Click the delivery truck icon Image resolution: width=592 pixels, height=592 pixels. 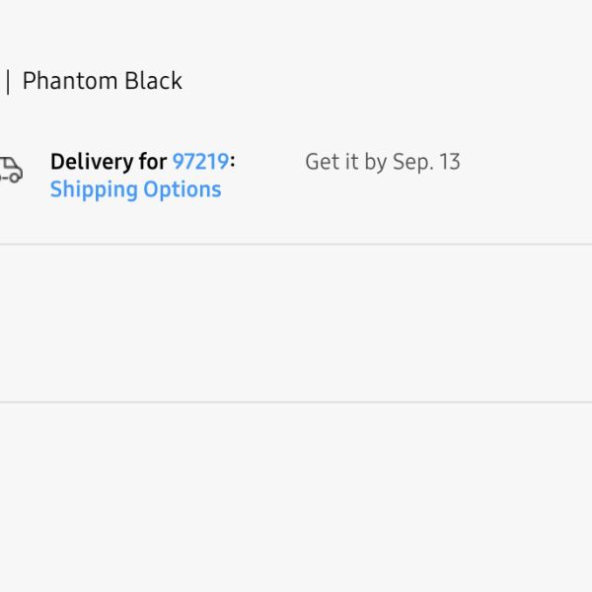10,170
